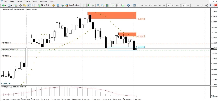Viewport: 218px width, 101px height.
Task: Toggle the AutoTrading button
Action: point(72,5)
